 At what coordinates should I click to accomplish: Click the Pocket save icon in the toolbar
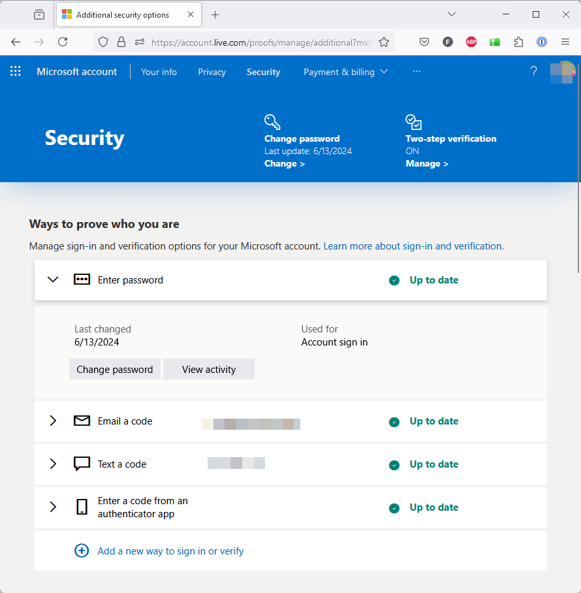424,42
